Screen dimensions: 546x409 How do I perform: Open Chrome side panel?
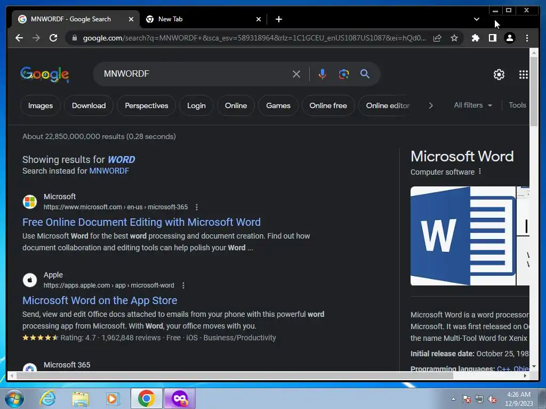(492, 38)
